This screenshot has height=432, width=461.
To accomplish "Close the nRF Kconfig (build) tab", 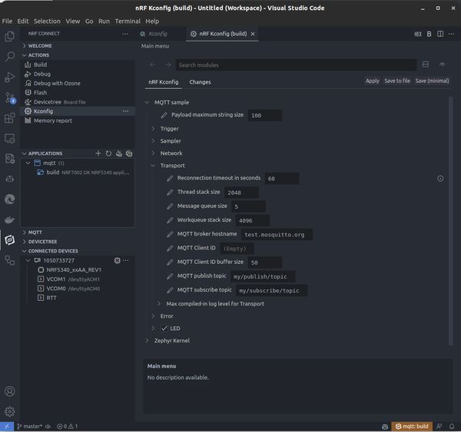I will pos(253,34).
